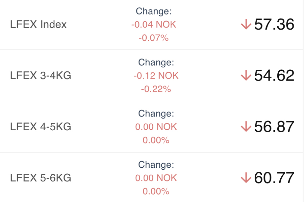Click 0.00% in LFEX 5-6KG row
The width and height of the screenshot is (304, 202).
point(156,191)
